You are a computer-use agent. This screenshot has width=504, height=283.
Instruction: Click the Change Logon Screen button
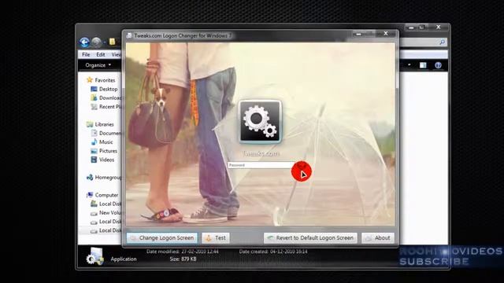[162, 238]
